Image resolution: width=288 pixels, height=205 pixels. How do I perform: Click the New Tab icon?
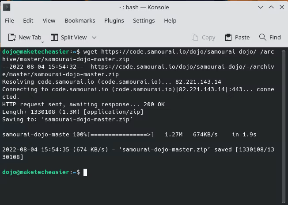coord(12,37)
